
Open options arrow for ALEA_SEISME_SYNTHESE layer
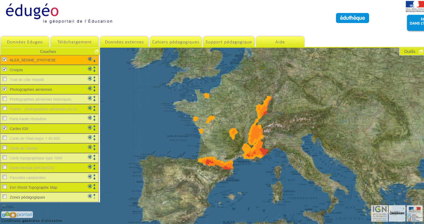click(90, 59)
